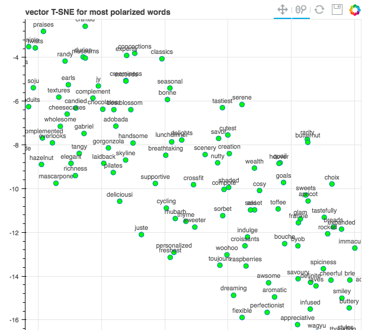Open the Bokeh logo link
Viewport: 381px width, 330px height.
[355, 9]
